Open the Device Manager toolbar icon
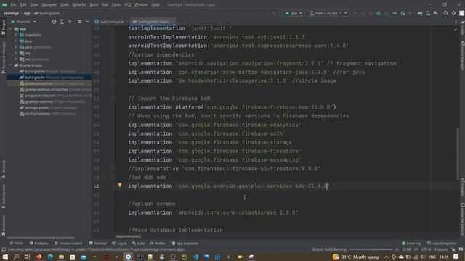Screen dimensions: 465x261 [428, 13]
